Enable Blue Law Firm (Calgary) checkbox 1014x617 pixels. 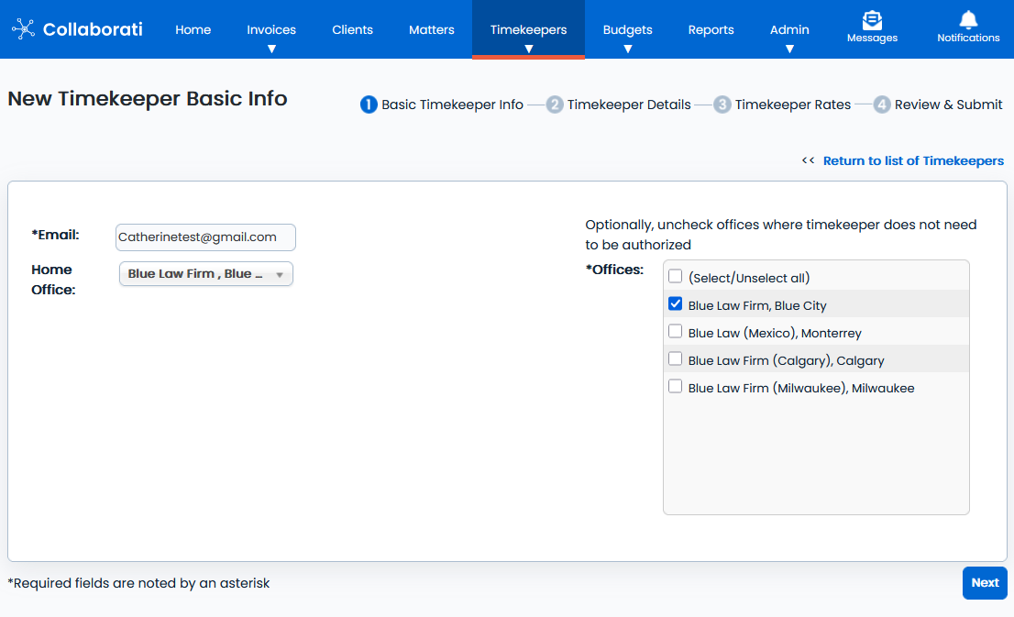click(676, 359)
